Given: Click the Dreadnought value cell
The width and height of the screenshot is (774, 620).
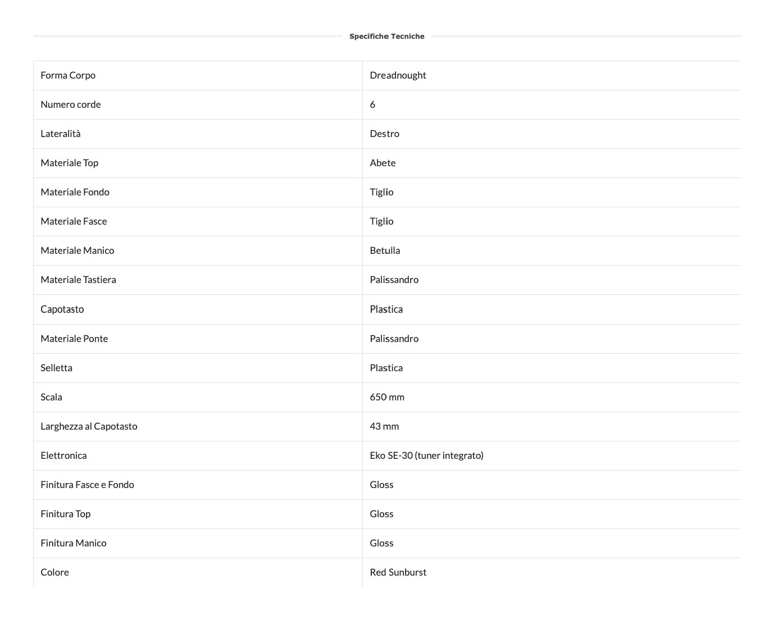Looking at the screenshot, I should click(x=398, y=75).
